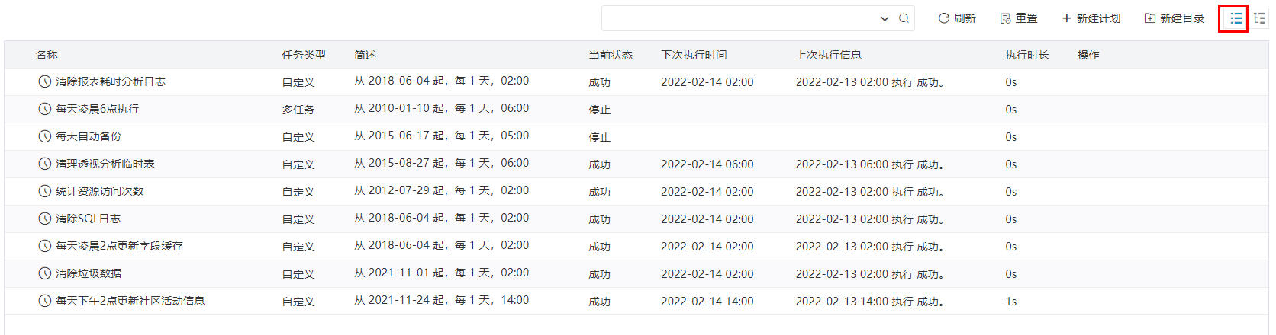Click the search magnifier icon
The height and width of the screenshot is (335, 1276).
click(x=904, y=18)
